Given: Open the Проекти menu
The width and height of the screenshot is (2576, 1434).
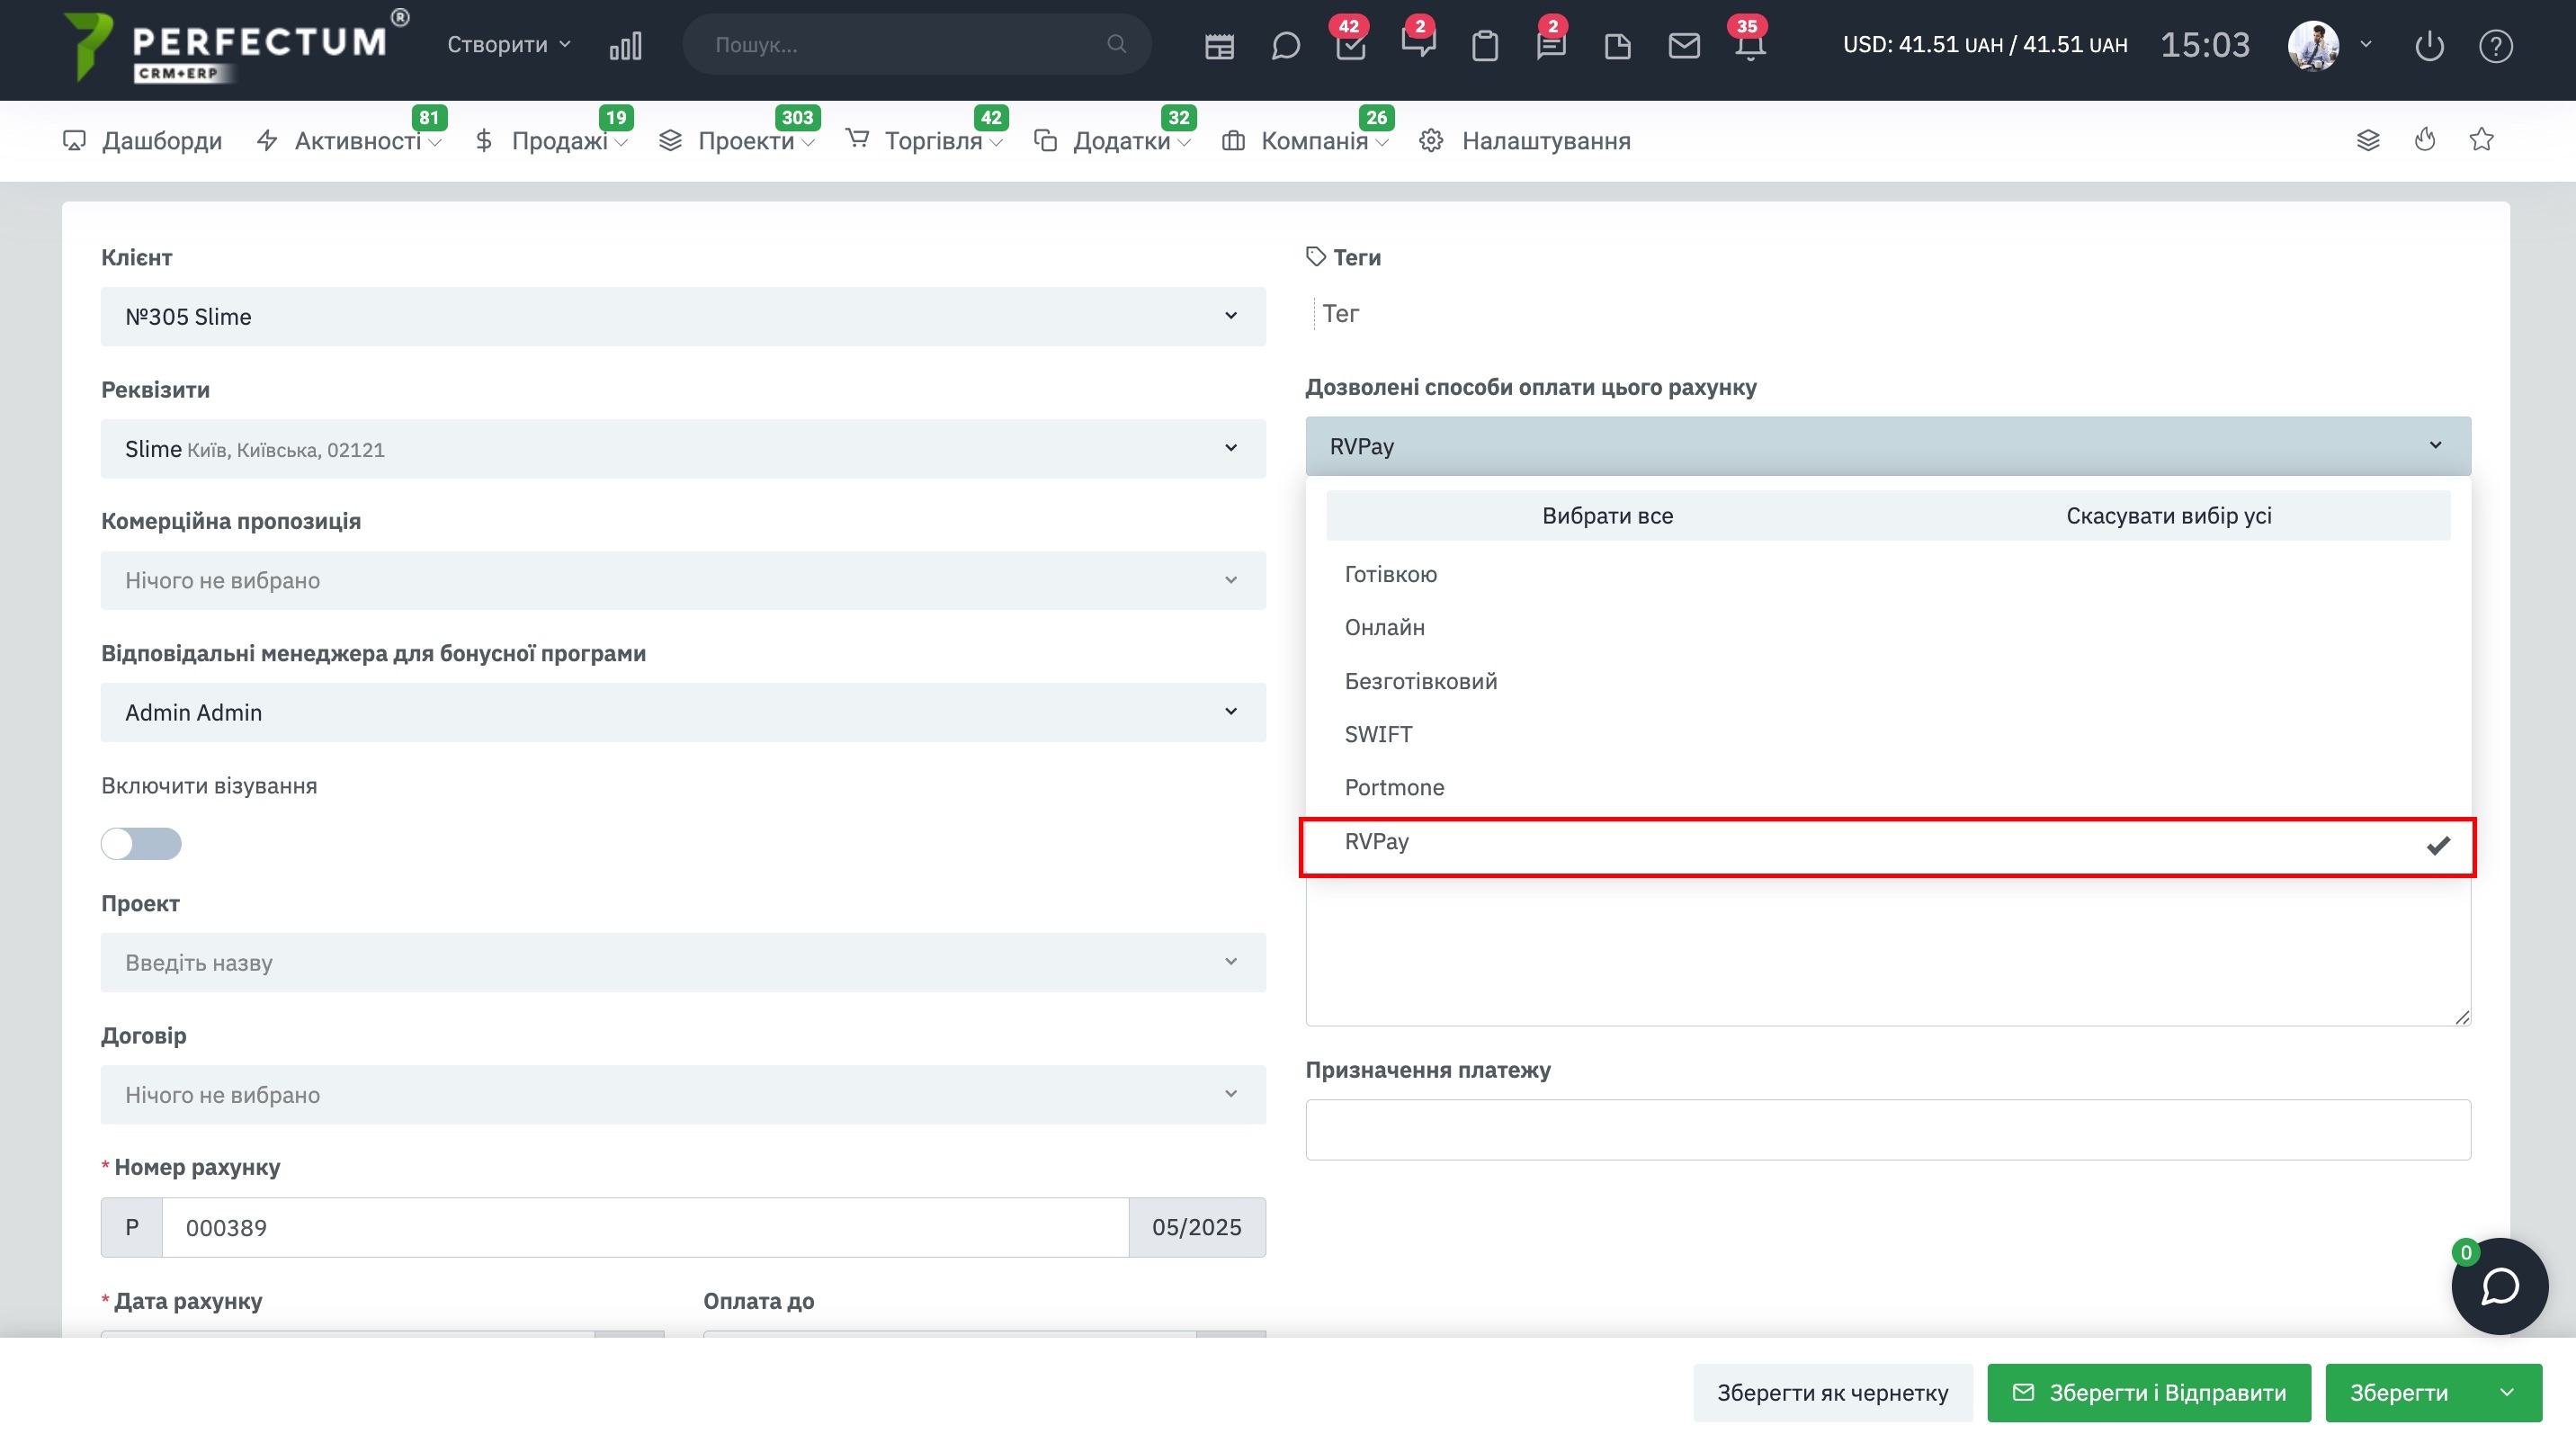Looking at the screenshot, I should pos(737,141).
